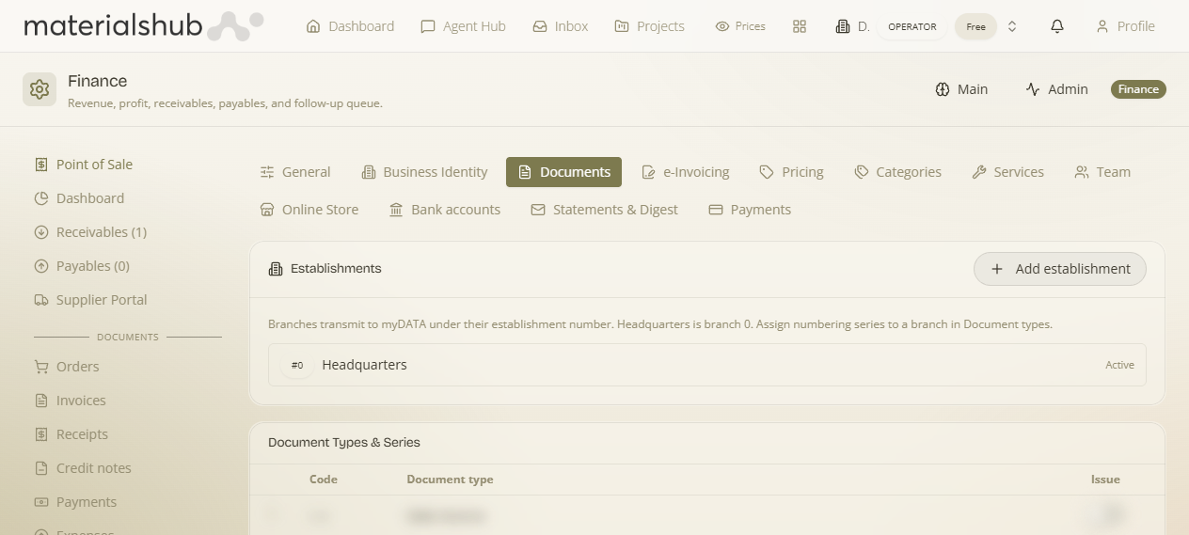Click the OPERATOR role badge
This screenshot has width=1189, height=535.
pos(912,26)
